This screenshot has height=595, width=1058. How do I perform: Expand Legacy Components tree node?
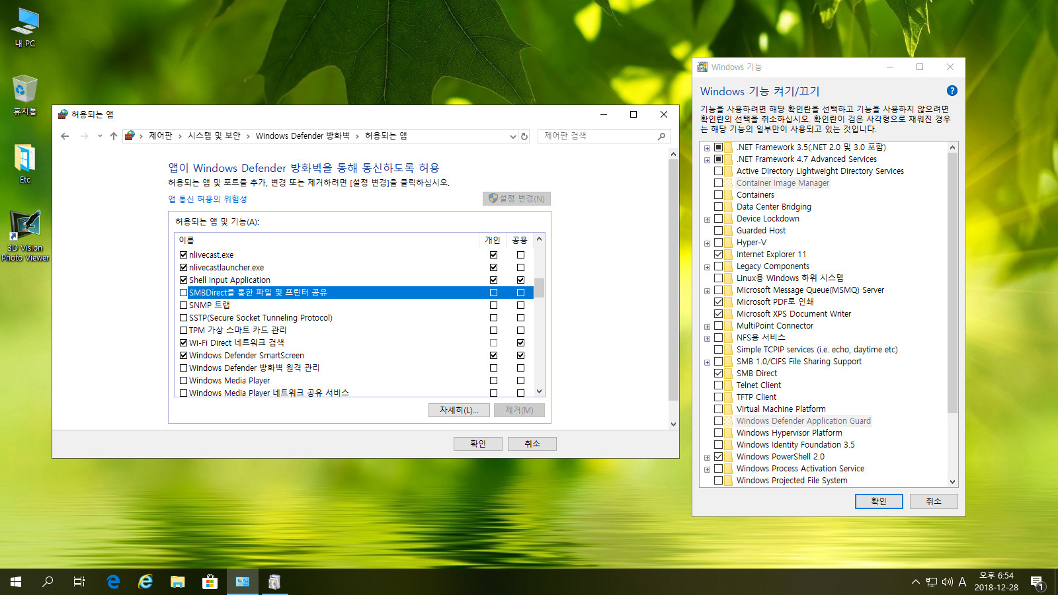707,267
